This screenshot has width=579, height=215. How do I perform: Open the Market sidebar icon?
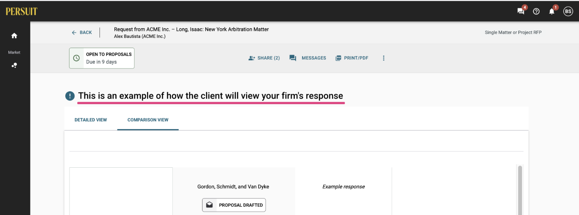pos(14,65)
